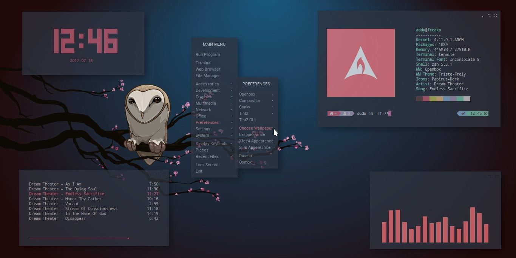Click the checkmark status icon in prompt
The width and height of the screenshot is (516, 258).
click(x=463, y=113)
